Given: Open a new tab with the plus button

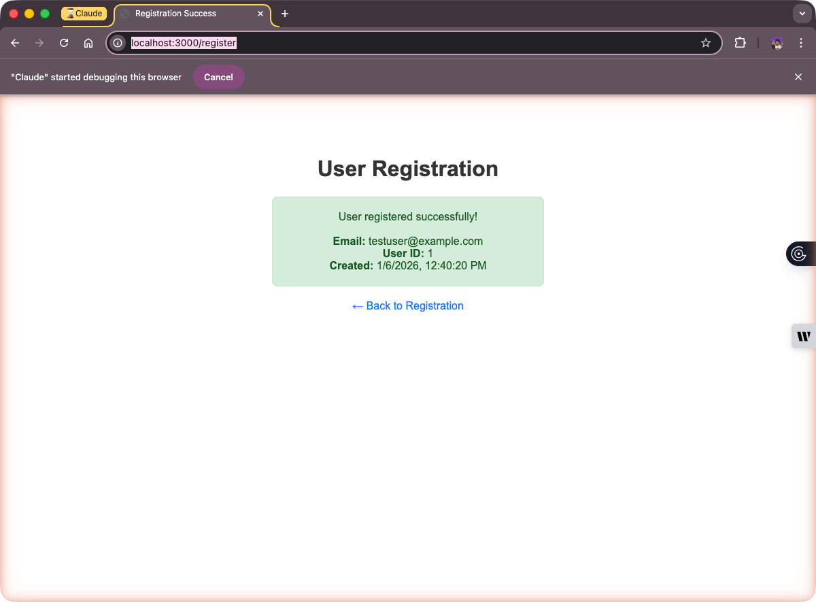Looking at the screenshot, I should pos(285,13).
